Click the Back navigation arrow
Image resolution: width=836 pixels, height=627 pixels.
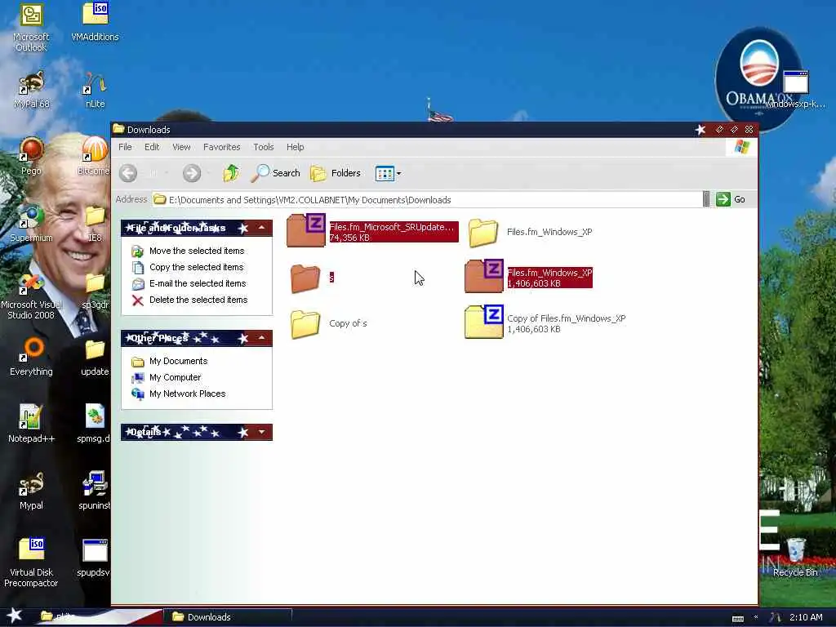pyautogui.click(x=128, y=173)
